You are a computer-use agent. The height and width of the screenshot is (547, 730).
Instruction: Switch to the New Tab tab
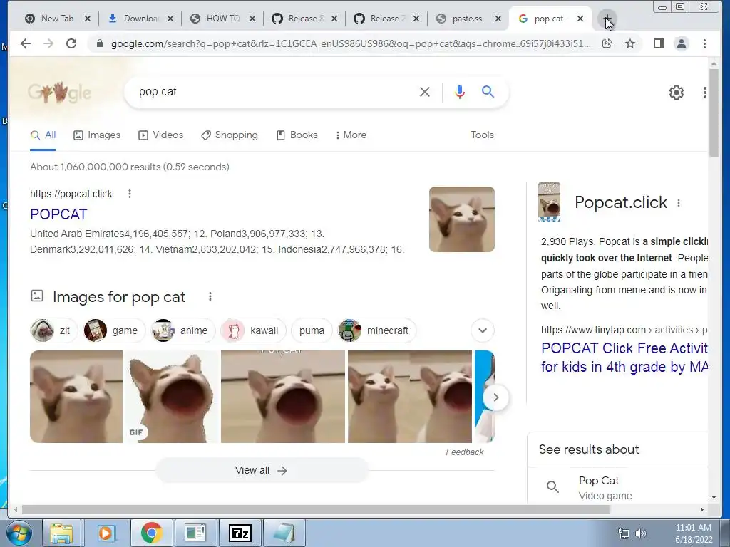click(57, 19)
